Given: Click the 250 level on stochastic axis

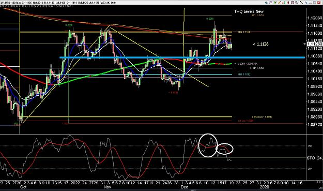Looking at the screenshot, I should [310, 169].
